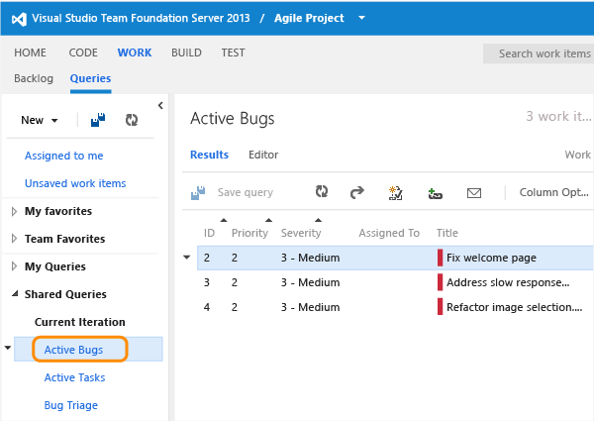Open the HOME hub
The image size is (594, 421).
30,53
